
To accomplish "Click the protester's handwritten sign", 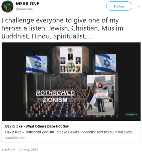I will 102,94.
